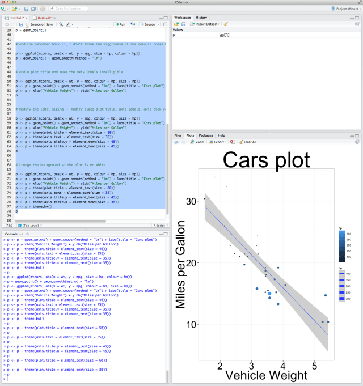This screenshot has width=363, height=386.
Task: Click the editor vertical scrollbar
Action: (168, 168)
